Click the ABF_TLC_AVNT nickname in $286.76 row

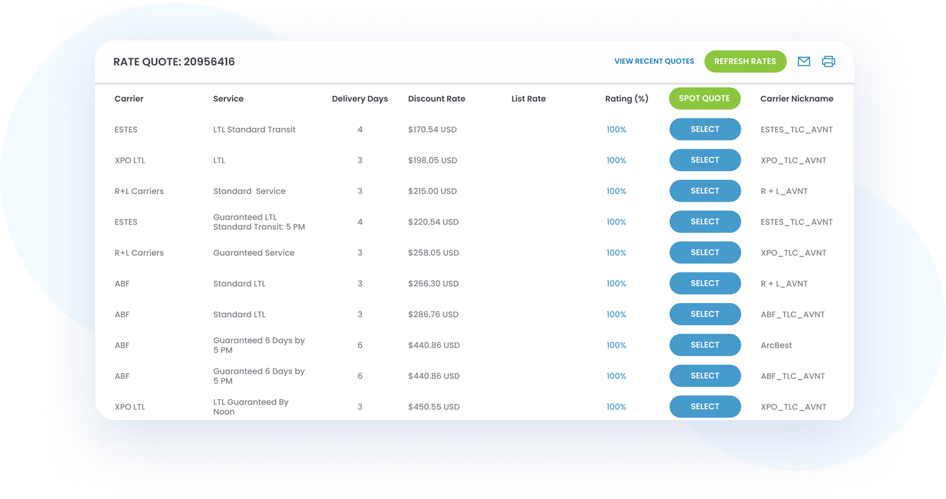click(793, 314)
